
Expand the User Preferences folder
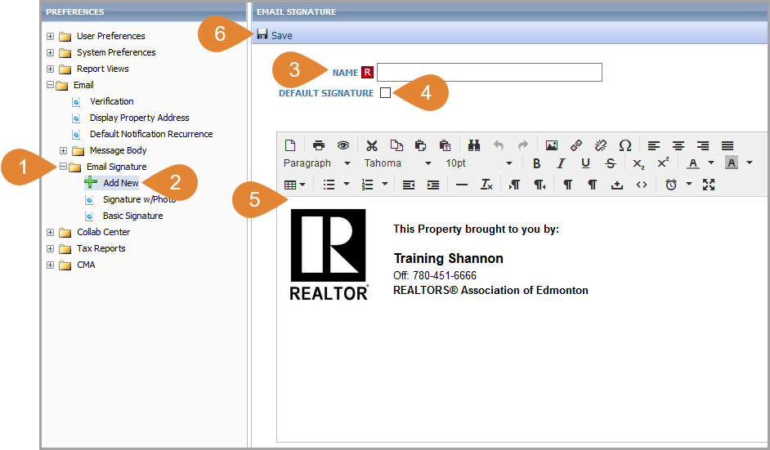50,36
